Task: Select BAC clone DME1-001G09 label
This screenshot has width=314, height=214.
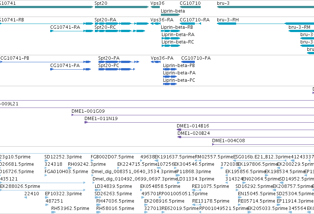Action: click(88, 111)
